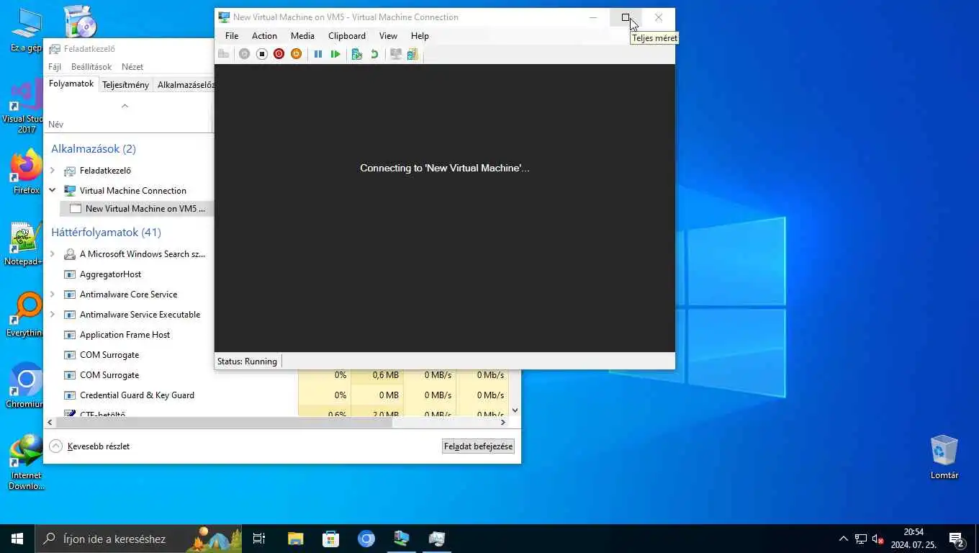Open the File menu in VM Connection
Screen dimensions: 979x553
click(x=232, y=36)
